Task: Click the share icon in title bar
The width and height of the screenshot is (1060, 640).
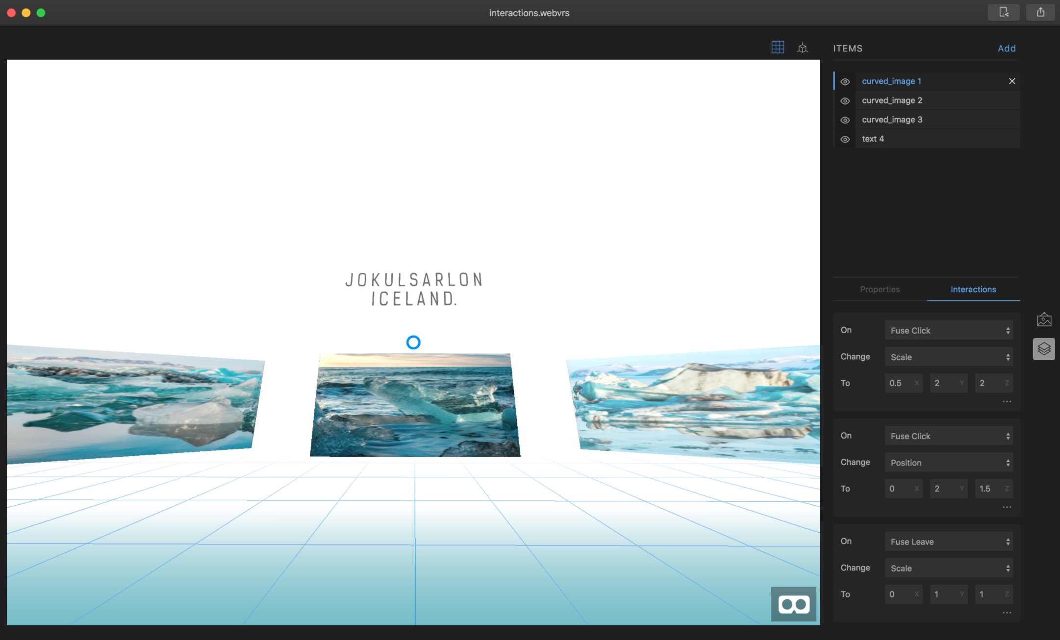Action: [1040, 12]
